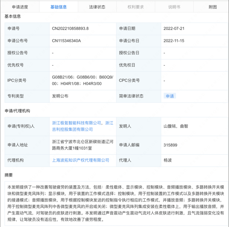Viewport: 229px width, 227px height.
Task: Click the 发明人 label cell
Action: [x=139, y=126]
